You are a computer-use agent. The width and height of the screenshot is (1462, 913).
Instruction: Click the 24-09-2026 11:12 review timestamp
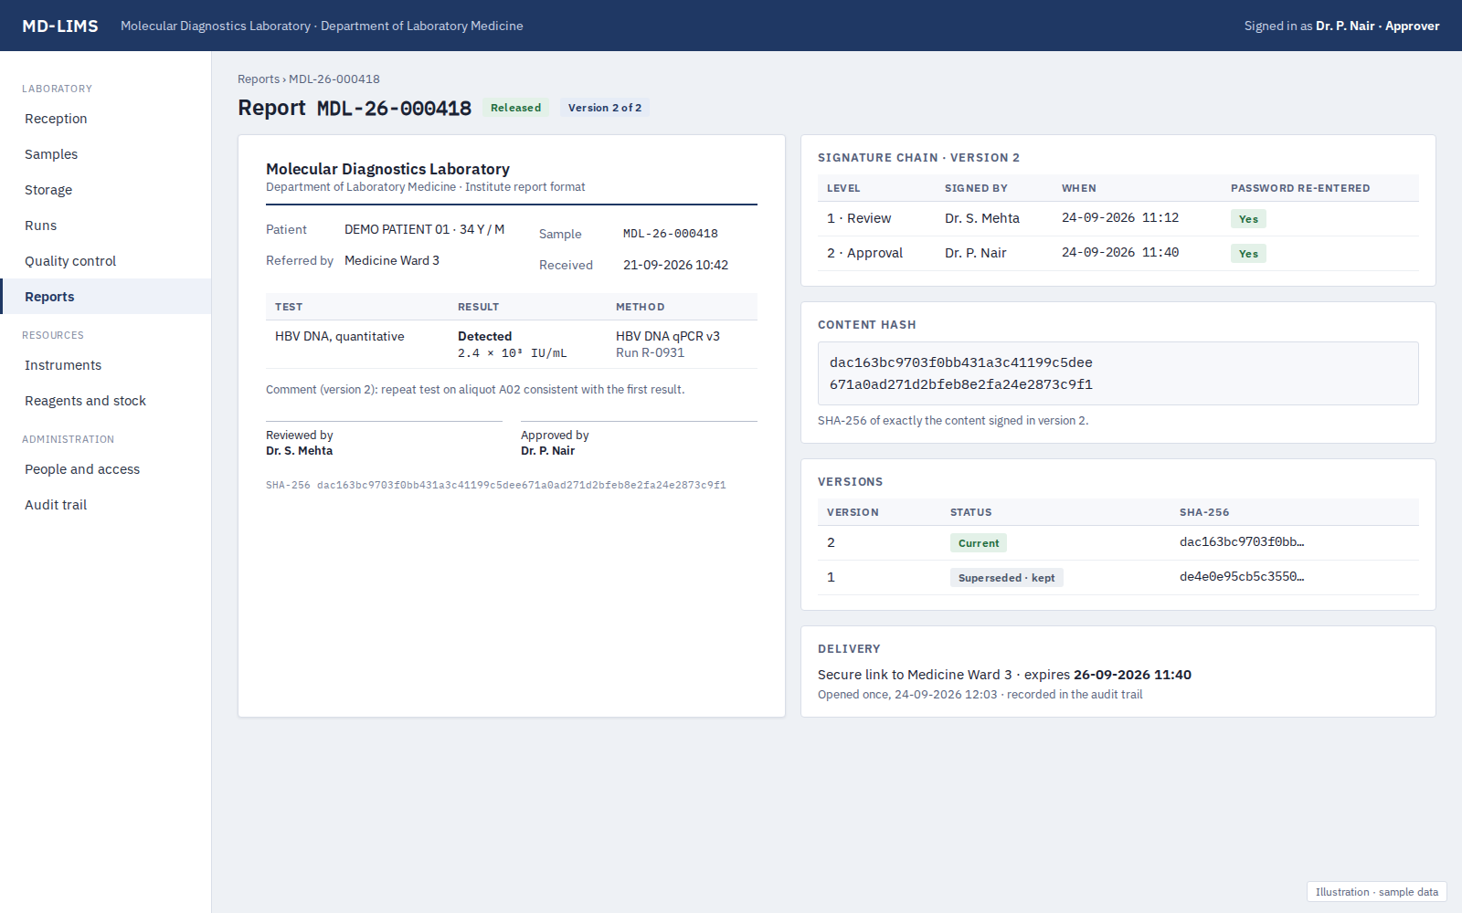point(1120,218)
